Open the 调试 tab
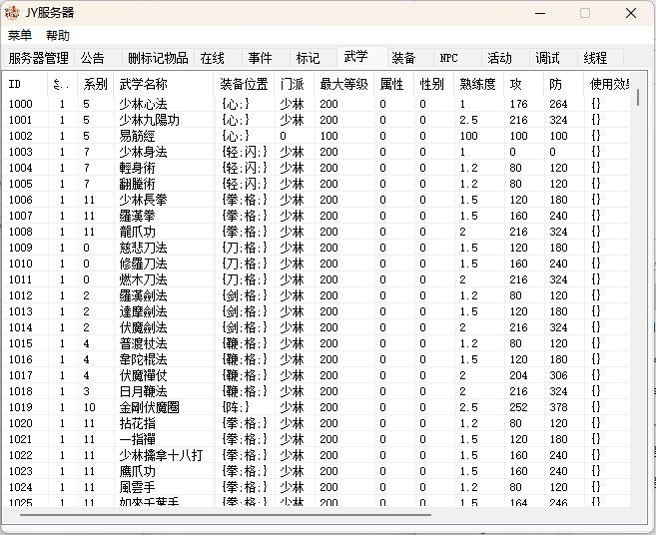The width and height of the screenshot is (656, 535). [x=547, y=58]
